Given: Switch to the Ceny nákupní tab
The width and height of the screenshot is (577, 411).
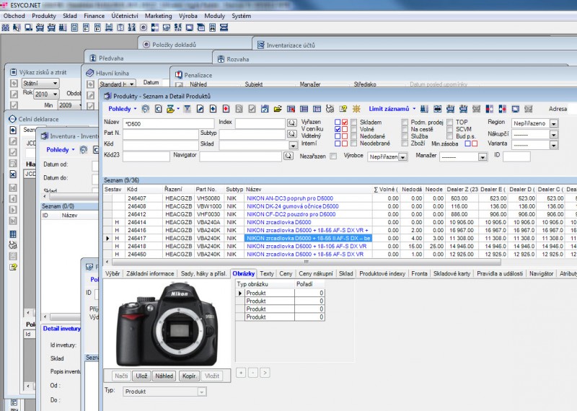Looking at the screenshot, I should [316, 274].
